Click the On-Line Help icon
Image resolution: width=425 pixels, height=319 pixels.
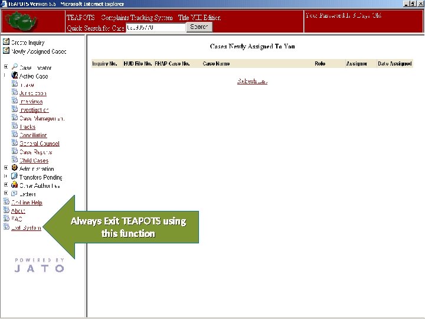click(x=6, y=201)
